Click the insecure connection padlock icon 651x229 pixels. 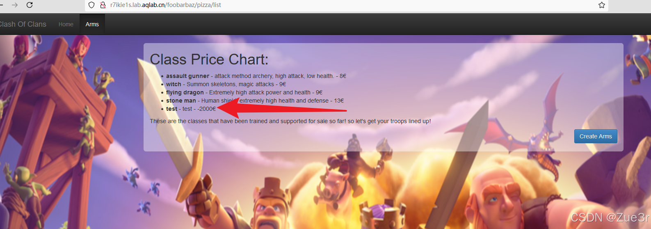pos(103,5)
